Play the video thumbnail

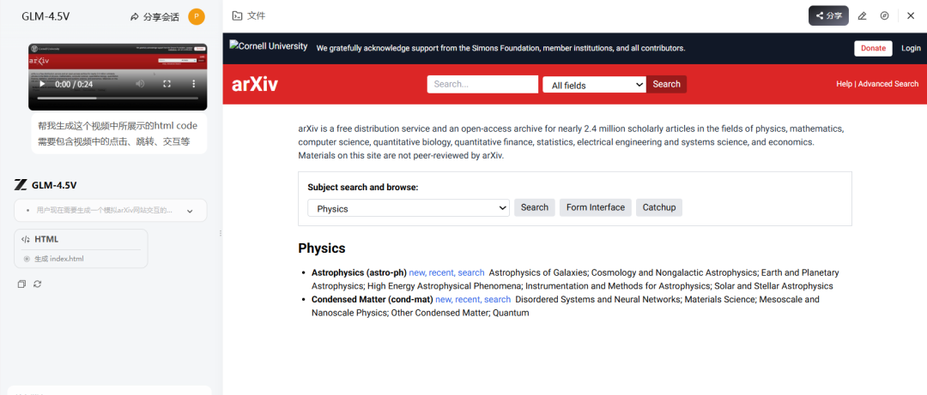click(x=42, y=85)
